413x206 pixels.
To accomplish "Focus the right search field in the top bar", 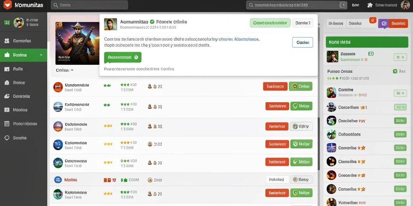I will pyautogui.click(x=296, y=5).
